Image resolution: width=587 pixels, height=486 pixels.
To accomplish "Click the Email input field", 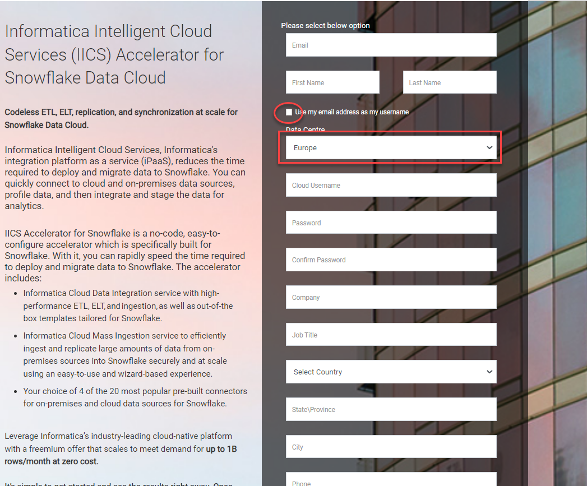I will [x=391, y=45].
